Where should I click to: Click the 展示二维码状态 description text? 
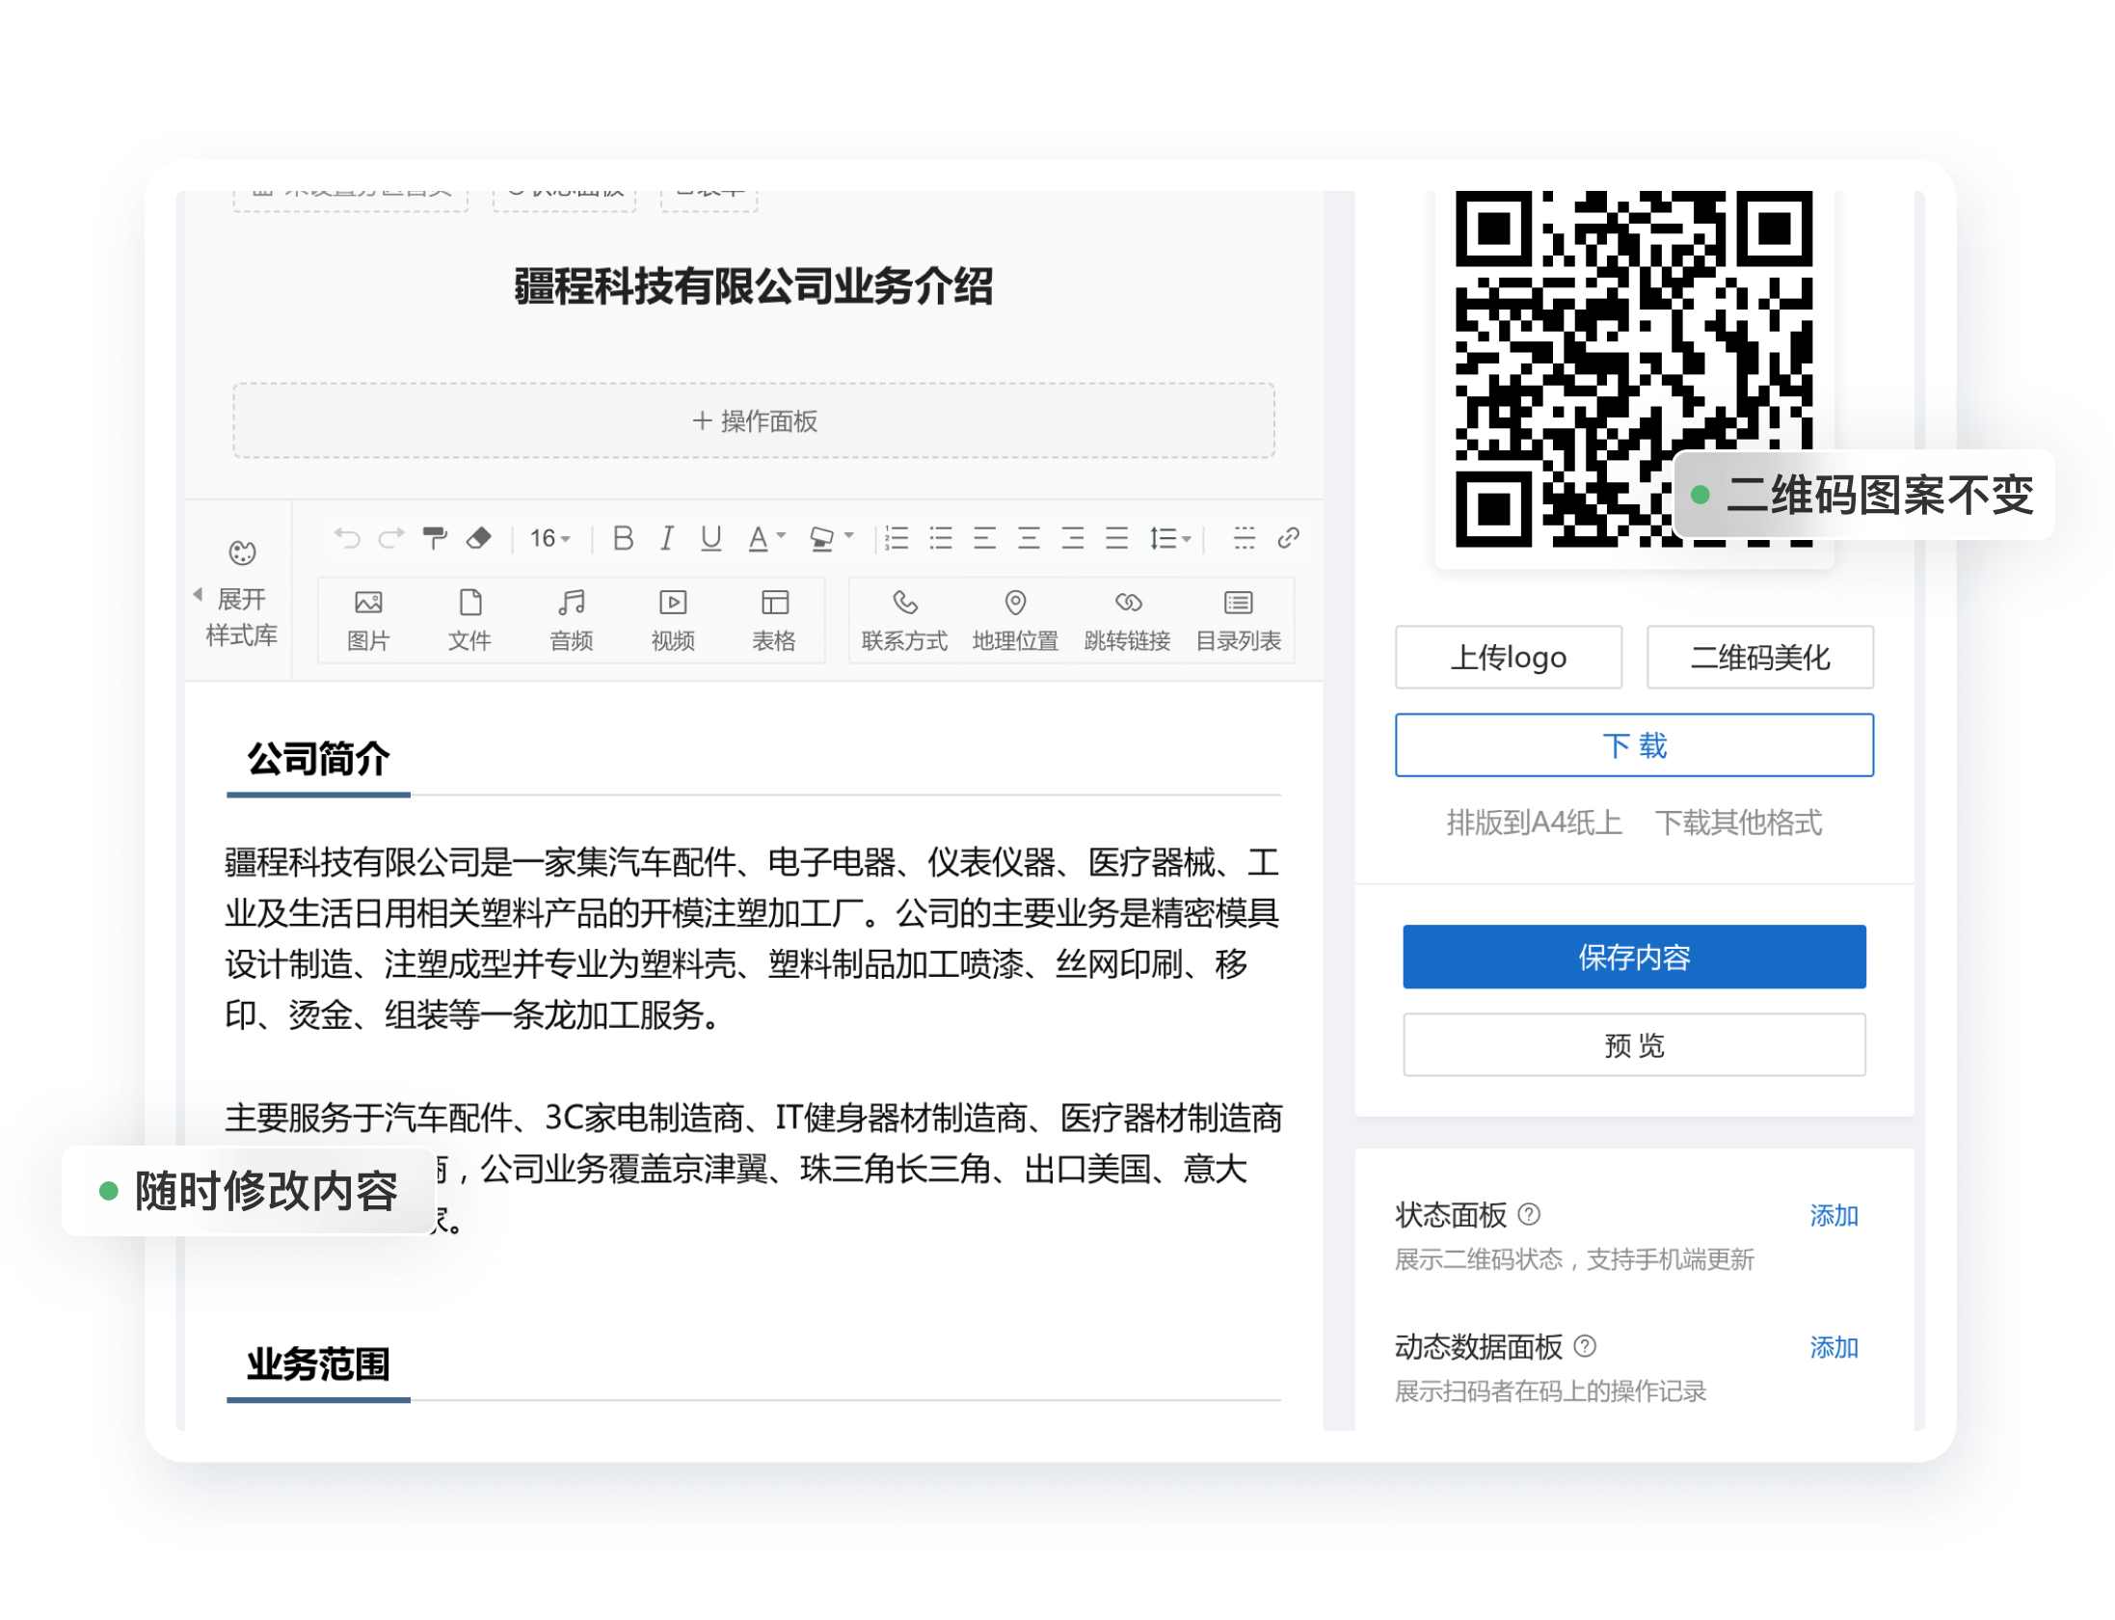click(1574, 1259)
